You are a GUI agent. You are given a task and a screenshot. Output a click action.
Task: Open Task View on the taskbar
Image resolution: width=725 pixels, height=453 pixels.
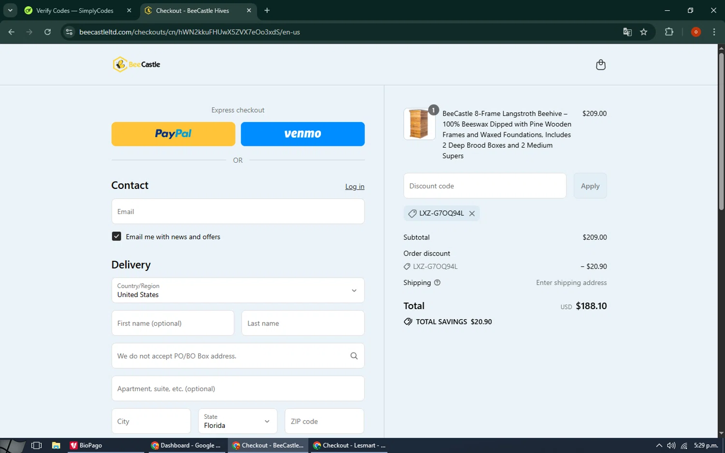(x=36, y=445)
